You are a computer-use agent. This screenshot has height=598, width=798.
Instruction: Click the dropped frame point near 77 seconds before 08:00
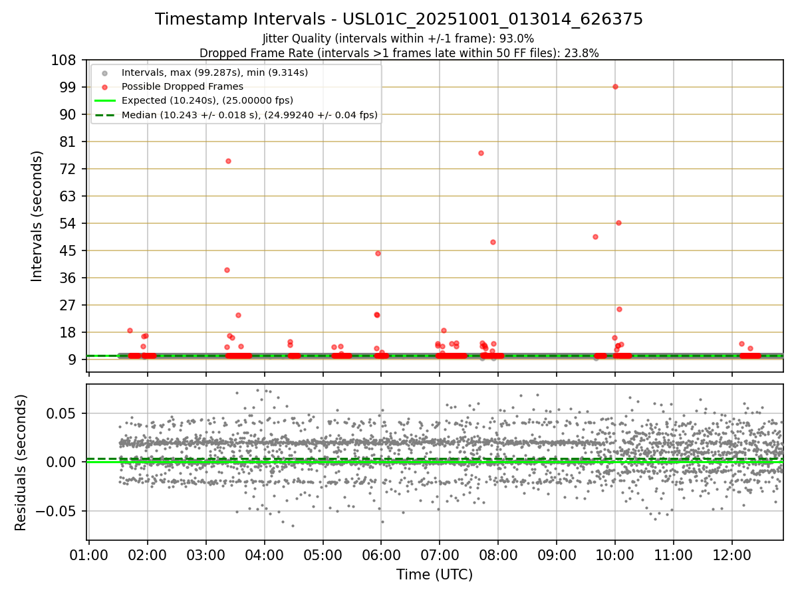pyautogui.click(x=481, y=153)
